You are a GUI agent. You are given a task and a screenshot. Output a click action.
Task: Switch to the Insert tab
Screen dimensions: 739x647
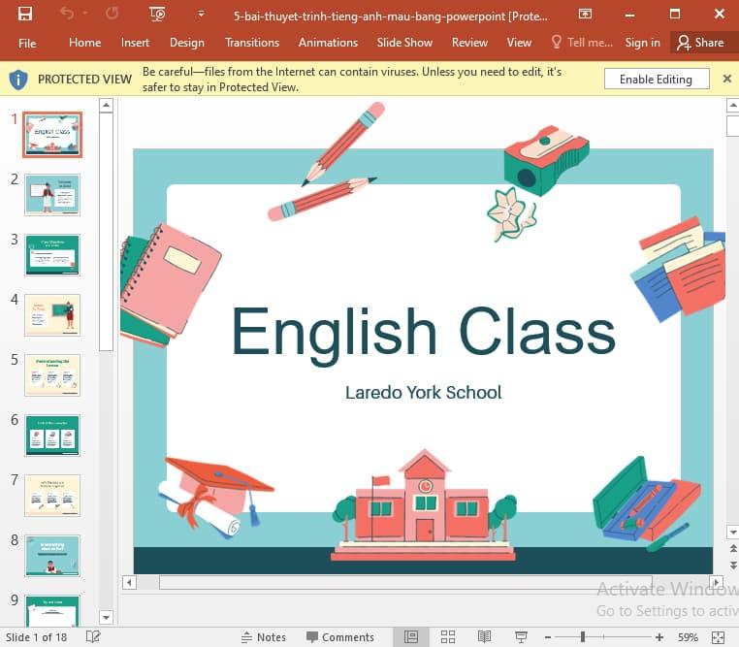point(135,43)
